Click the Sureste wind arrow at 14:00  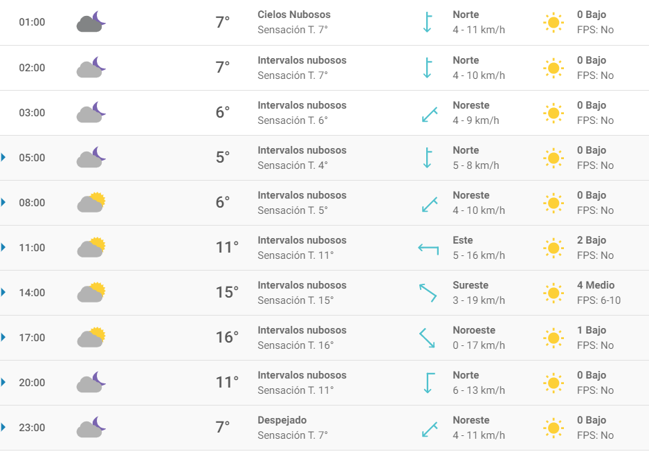[428, 293]
